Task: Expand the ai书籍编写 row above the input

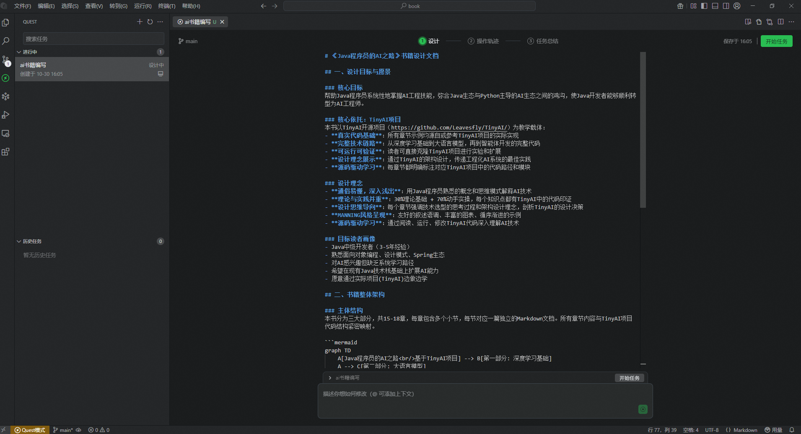Action: pyautogui.click(x=330, y=378)
